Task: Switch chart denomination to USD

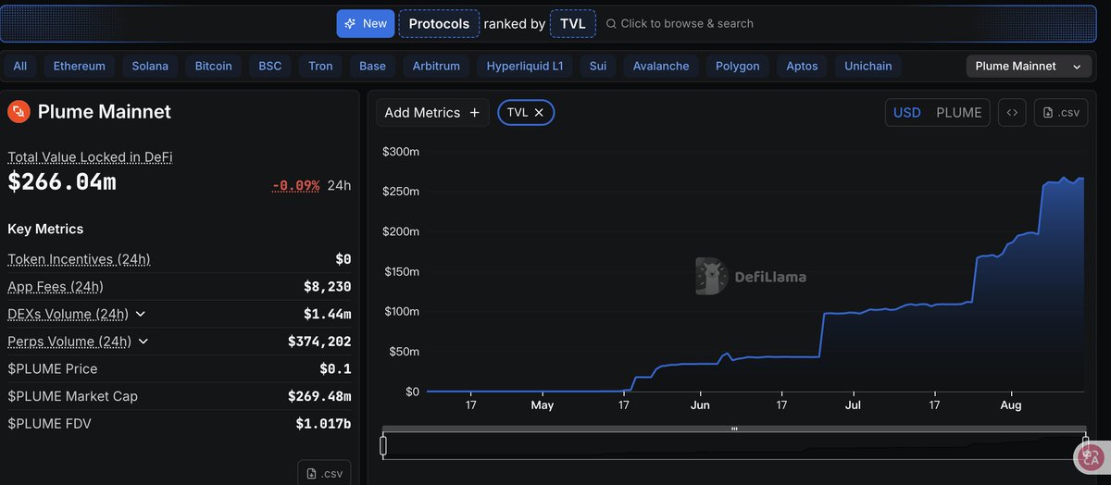Action: point(906,112)
